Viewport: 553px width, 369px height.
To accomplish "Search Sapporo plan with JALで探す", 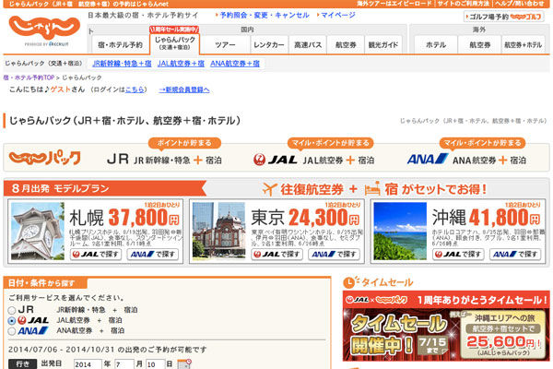I will tap(96, 255).
